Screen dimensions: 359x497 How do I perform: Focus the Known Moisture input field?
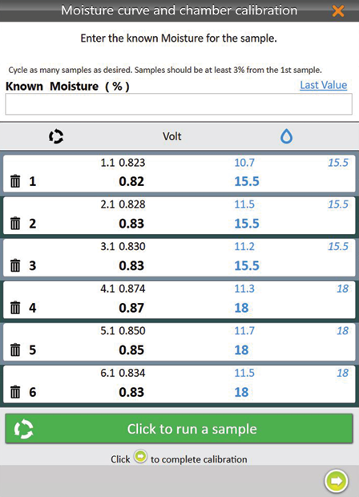tap(179, 104)
